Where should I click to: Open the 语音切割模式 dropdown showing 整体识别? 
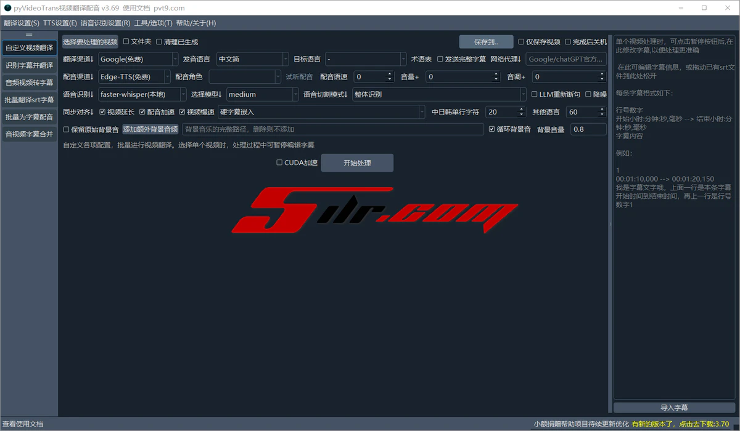click(x=440, y=94)
